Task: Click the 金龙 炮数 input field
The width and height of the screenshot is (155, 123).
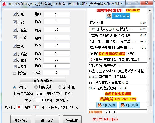Action: click(x=57, y=45)
